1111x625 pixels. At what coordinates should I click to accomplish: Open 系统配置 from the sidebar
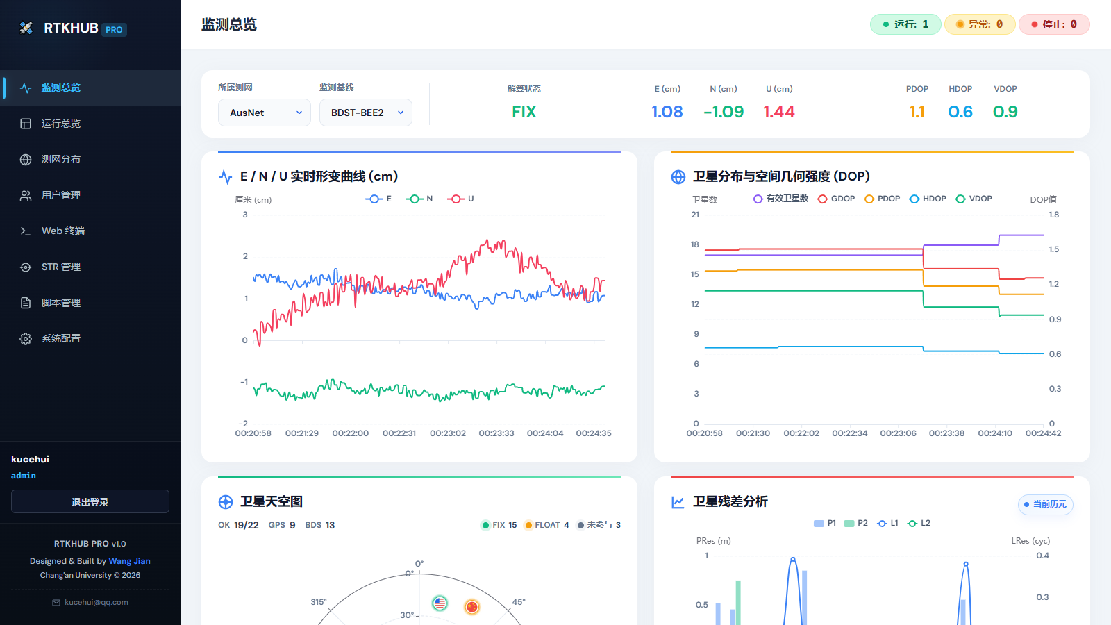[90, 339]
